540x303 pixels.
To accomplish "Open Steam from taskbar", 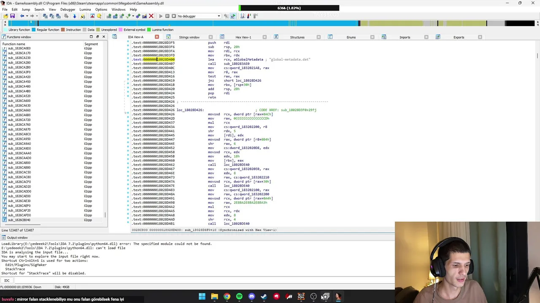I will click(x=264, y=296).
